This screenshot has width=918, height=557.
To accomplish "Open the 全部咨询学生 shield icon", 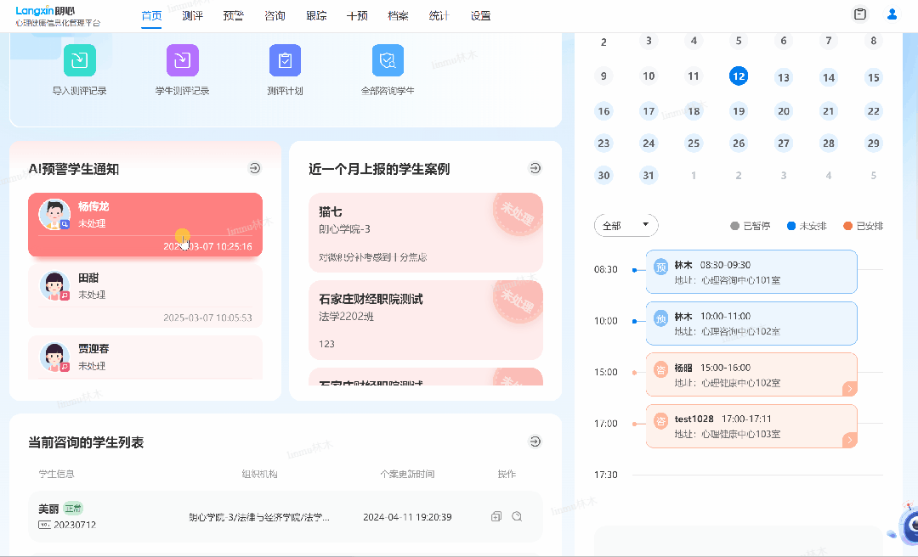I will point(388,60).
